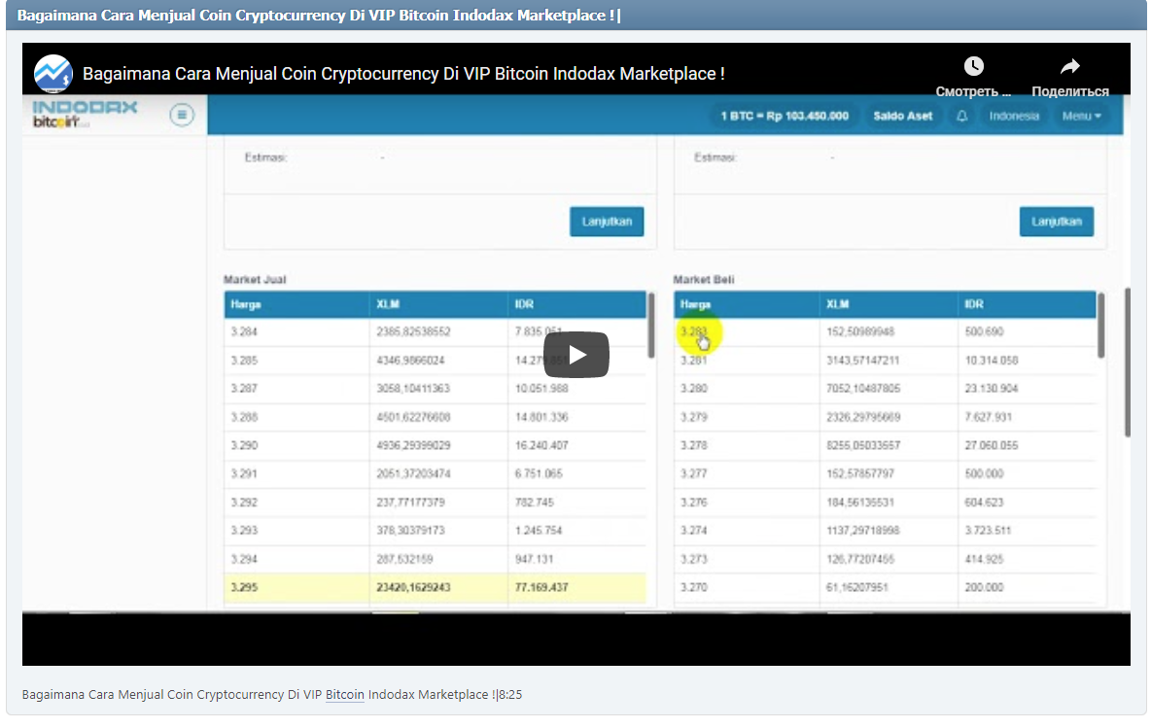Image resolution: width=1151 pixels, height=728 pixels.
Task: Click the Share arrow icon
Action: tap(1068, 66)
